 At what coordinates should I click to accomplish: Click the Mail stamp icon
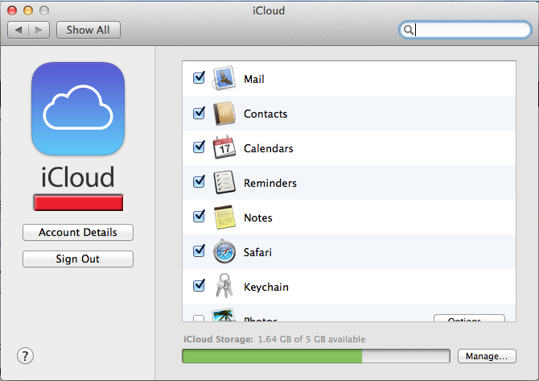224,78
